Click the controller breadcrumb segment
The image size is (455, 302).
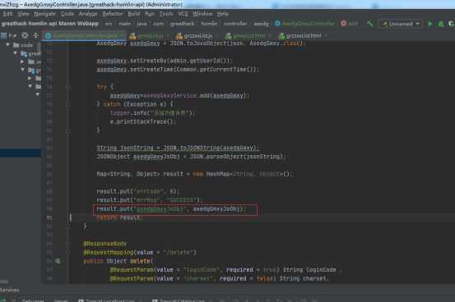(235, 24)
